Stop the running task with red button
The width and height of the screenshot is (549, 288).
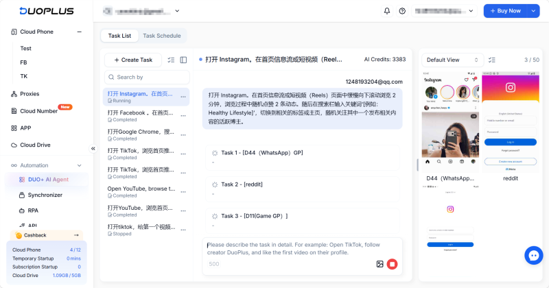tap(392, 264)
